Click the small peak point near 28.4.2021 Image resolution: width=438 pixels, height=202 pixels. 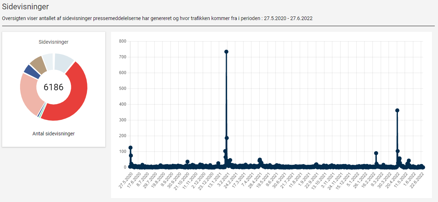pyautogui.click(x=260, y=160)
